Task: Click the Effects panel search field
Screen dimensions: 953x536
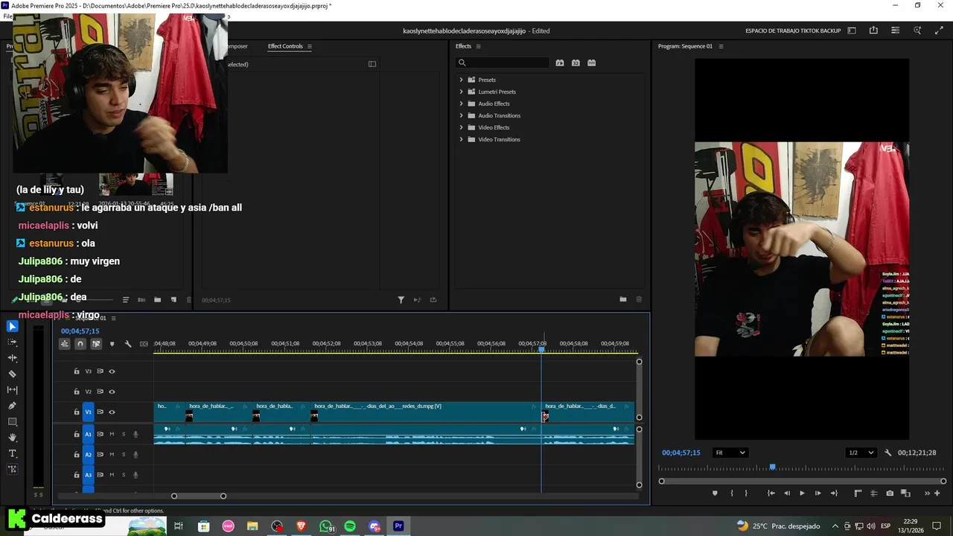Action: [x=503, y=63]
